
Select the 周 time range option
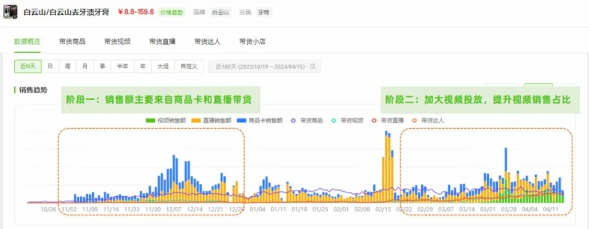68,66
